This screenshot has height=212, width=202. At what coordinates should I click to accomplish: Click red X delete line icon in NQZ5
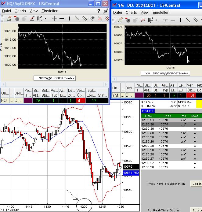100,19
